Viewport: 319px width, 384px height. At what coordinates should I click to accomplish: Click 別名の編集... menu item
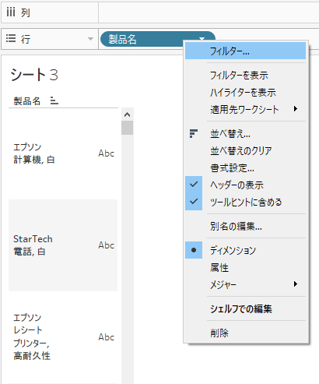point(245,226)
